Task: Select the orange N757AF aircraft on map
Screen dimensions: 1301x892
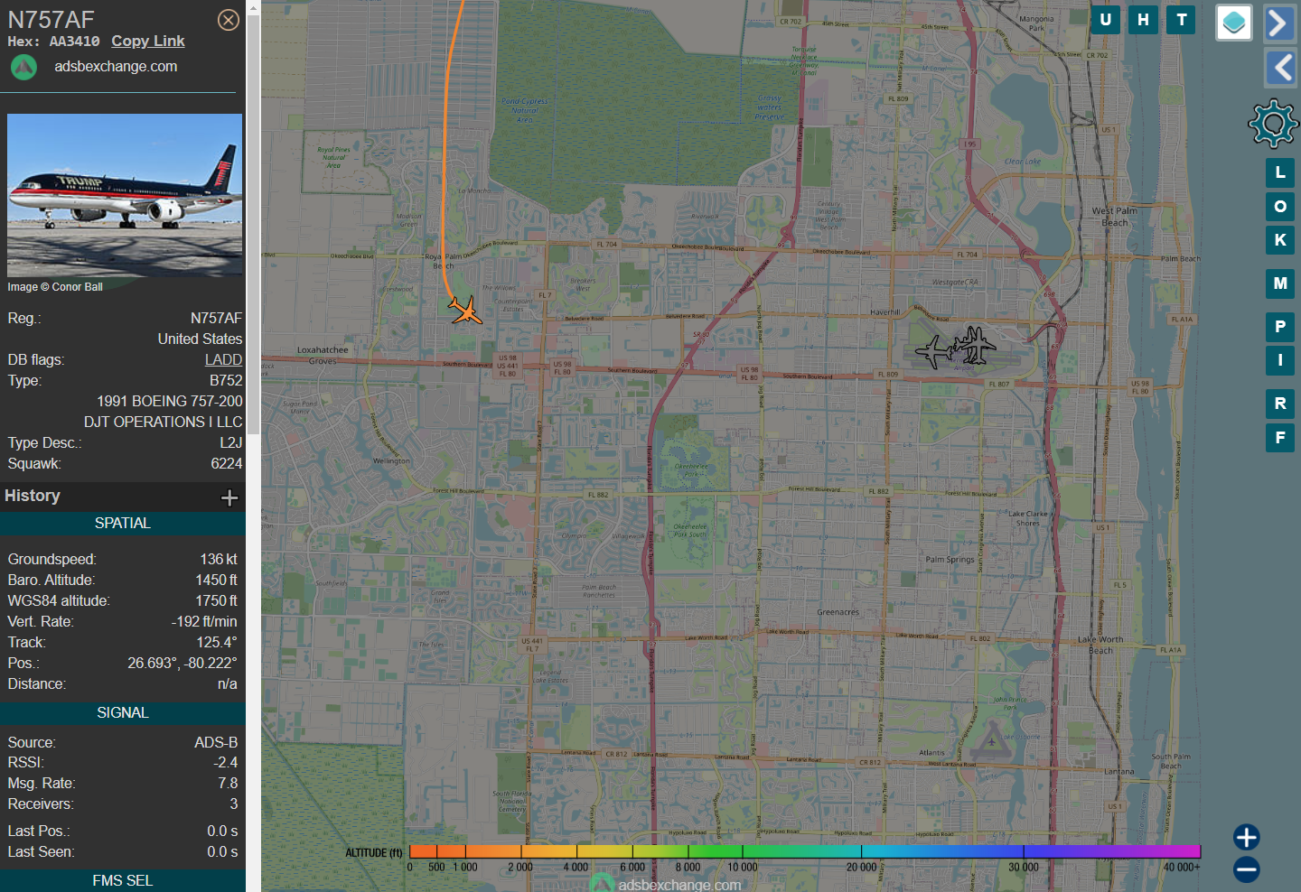Action: [465, 310]
